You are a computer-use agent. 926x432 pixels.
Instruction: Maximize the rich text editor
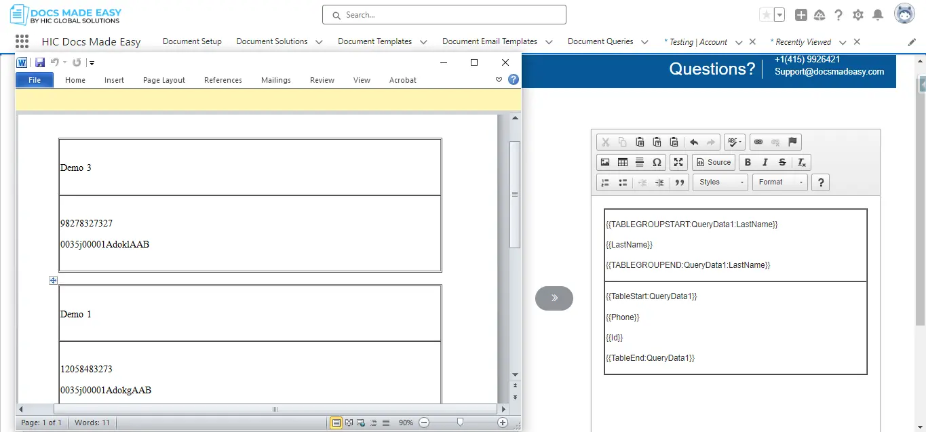coord(678,163)
